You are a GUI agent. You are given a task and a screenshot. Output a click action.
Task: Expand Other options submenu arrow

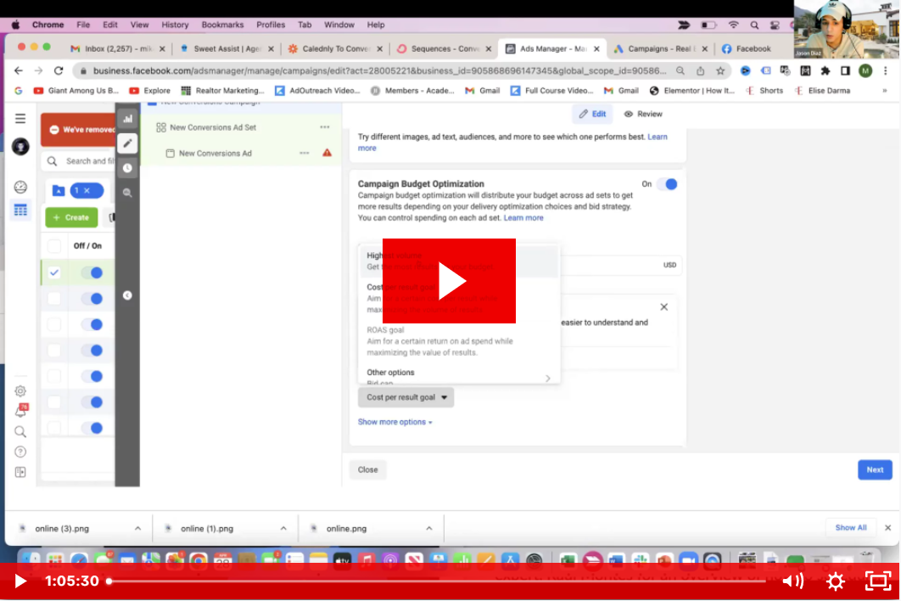tap(547, 378)
